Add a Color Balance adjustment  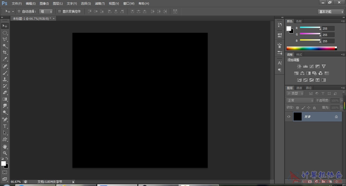pos(302,73)
